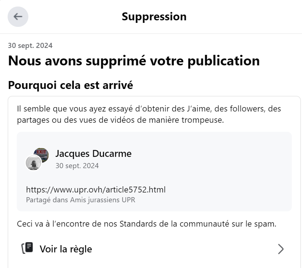This screenshot has width=302, height=268.
Task: Click the post date 30 sept. 2024
Action: click(77, 166)
